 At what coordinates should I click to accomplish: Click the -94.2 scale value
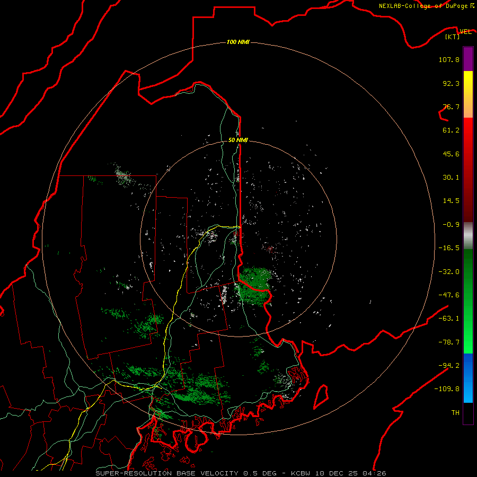click(x=449, y=365)
